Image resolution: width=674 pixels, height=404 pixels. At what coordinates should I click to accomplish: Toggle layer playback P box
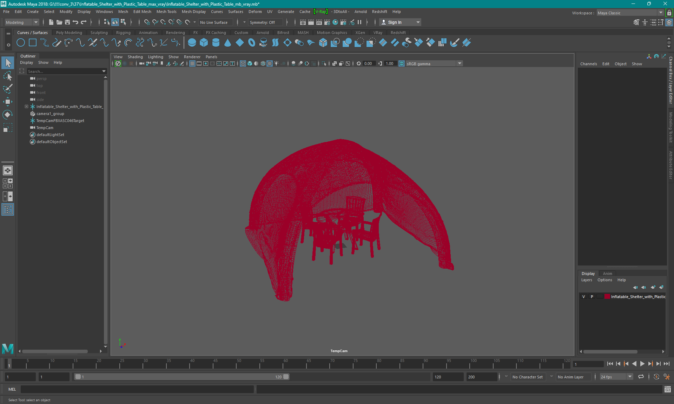592,297
